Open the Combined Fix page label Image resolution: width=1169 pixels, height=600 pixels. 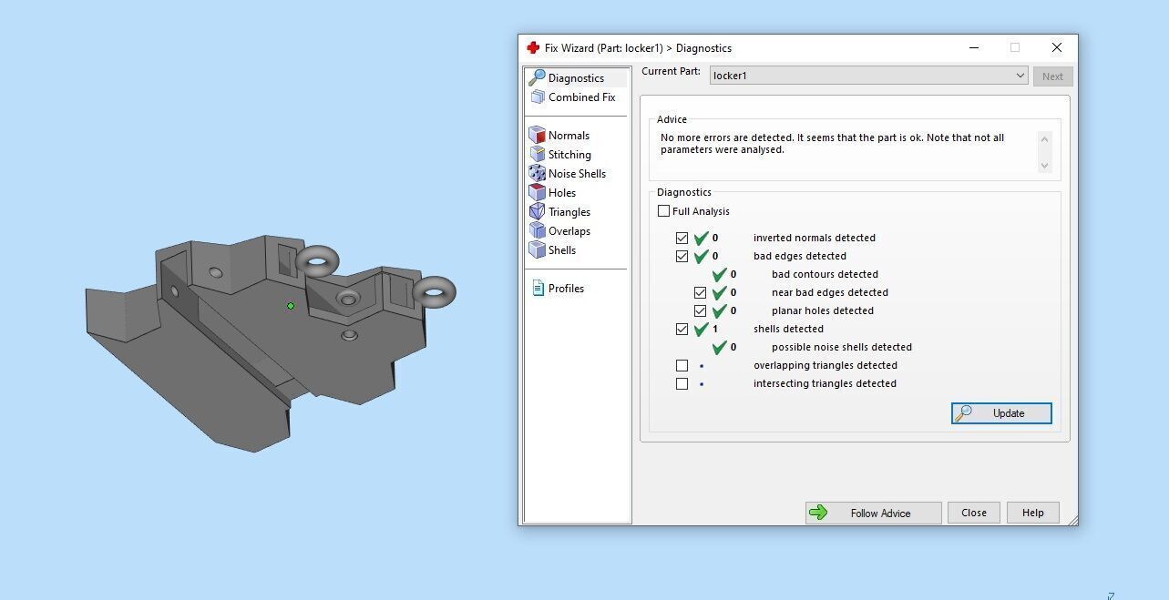coord(581,97)
